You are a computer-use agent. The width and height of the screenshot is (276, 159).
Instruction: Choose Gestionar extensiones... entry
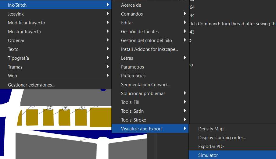click(x=56, y=85)
